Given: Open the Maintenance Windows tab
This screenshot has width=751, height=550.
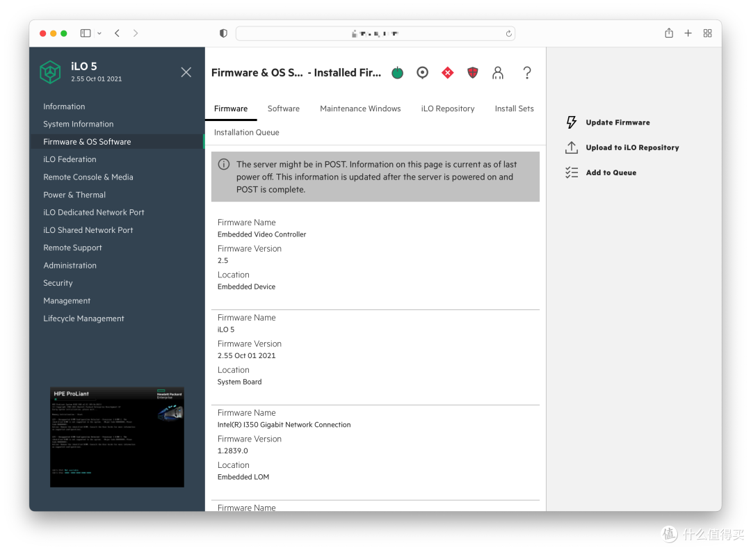Looking at the screenshot, I should point(360,108).
